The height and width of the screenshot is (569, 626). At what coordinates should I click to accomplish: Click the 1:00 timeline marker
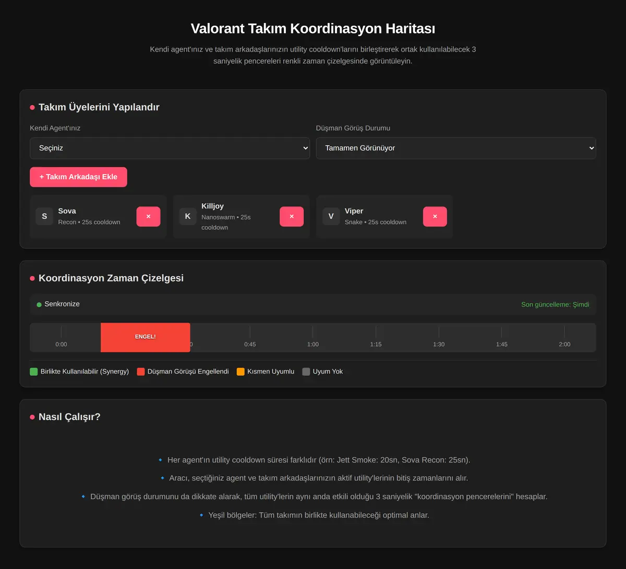click(x=313, y=344)
